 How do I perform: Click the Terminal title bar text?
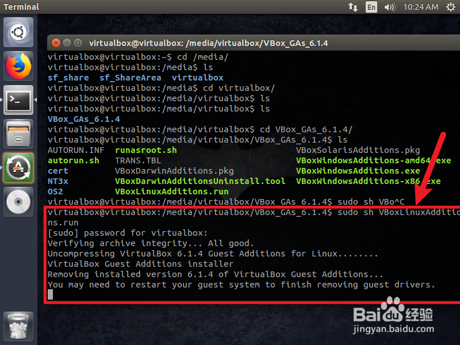(x=208, y=43)
